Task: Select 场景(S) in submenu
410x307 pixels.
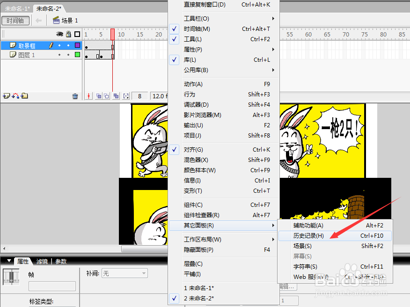Action: (335, 246)
